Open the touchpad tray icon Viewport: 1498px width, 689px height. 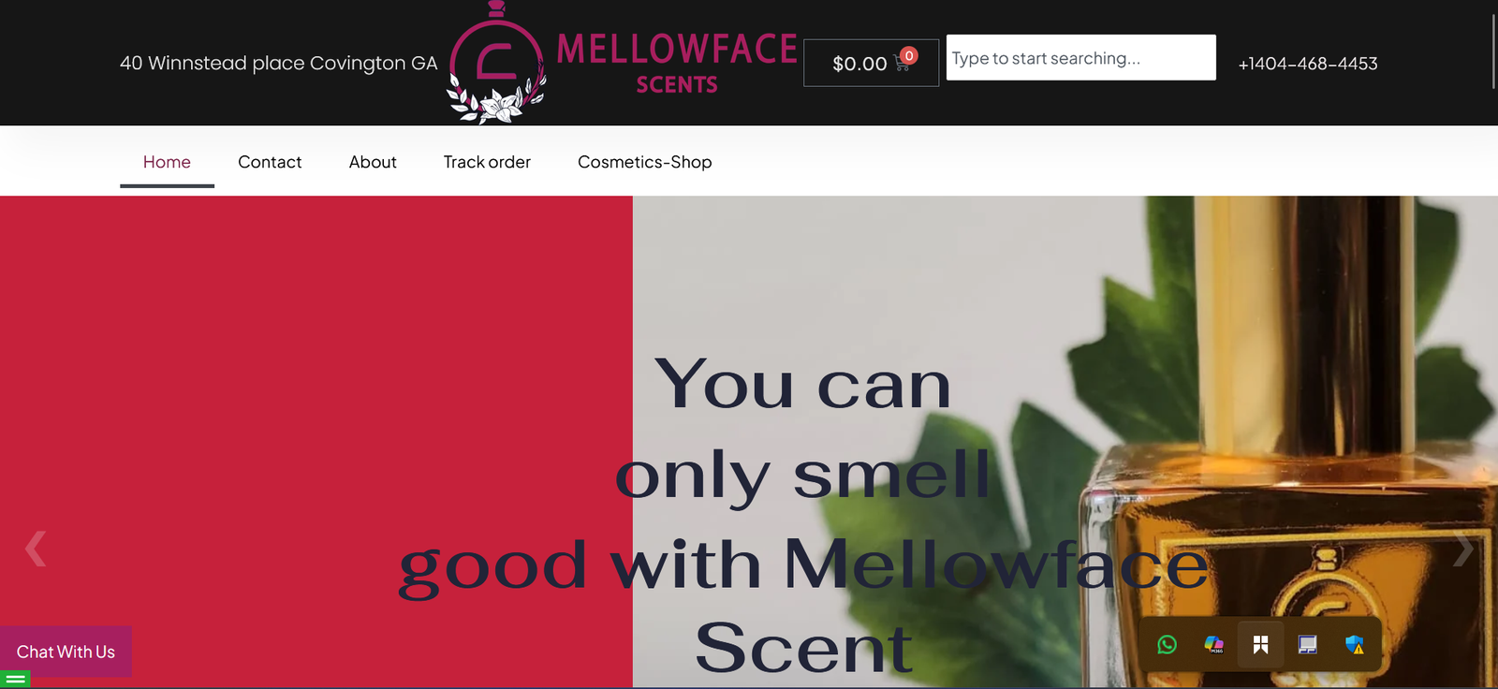coord(1307,644)
